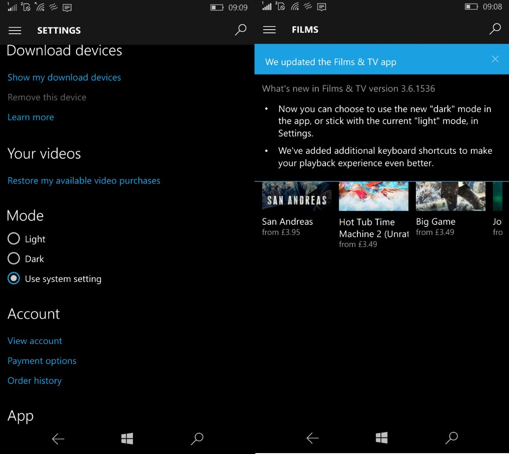Select the Dark mode radio button
The image size is (509, 454).
coord(14,258)
